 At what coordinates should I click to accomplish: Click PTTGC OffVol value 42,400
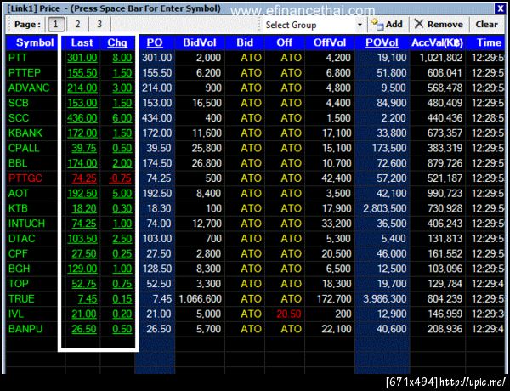coord(337,178)
